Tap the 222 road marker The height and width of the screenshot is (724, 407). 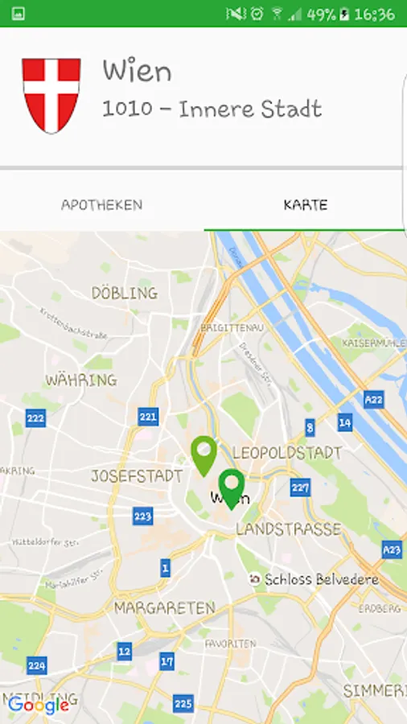tap(35, 418)
